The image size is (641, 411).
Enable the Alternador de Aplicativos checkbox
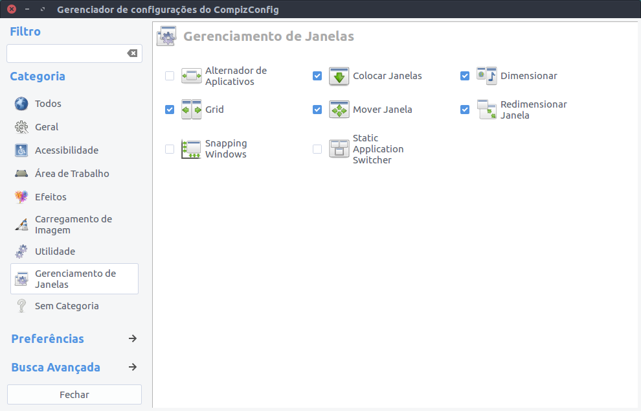pos(170,76)
